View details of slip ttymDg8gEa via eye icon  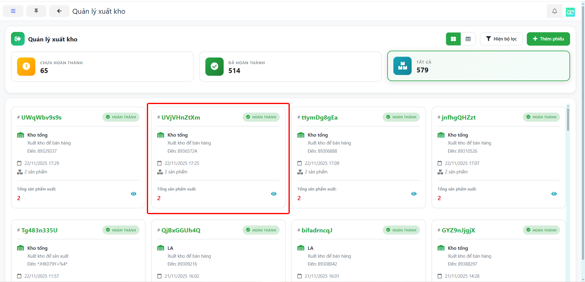[x=414, y=194]
